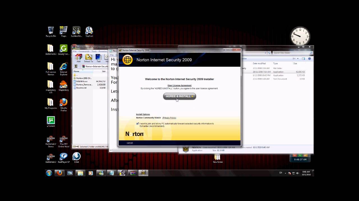Open Commands menu in WinRAR
This screenshot has height=201, width=359.
84,51
